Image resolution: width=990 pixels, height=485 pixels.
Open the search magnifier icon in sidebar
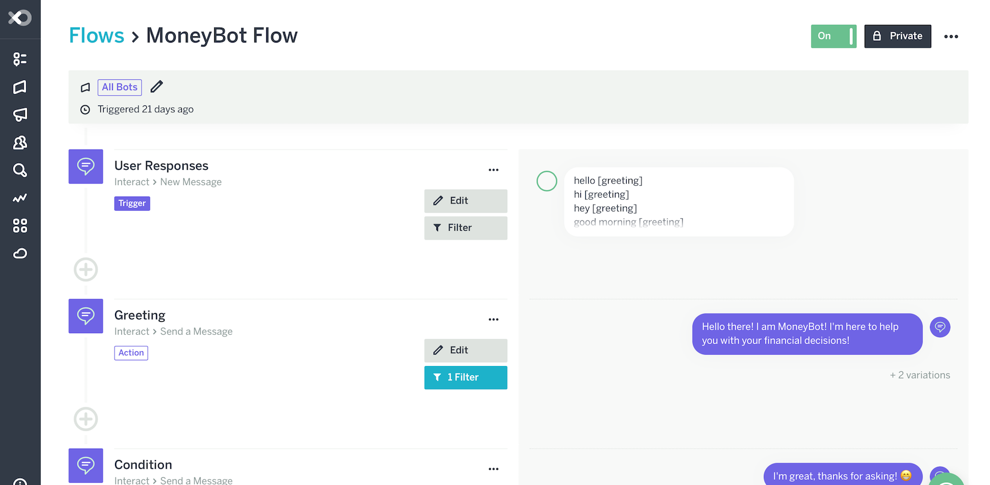point(20,170)
